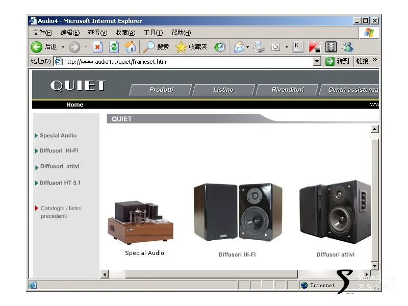Expand the links bar double chevron
The height and width of the screenshot is (306, 408).
375,60
